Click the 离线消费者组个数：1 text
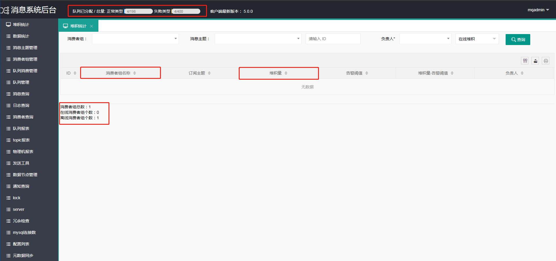556x261 pixels. [x=80, y=118]
